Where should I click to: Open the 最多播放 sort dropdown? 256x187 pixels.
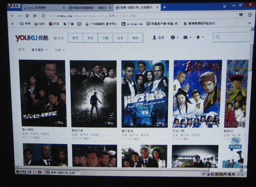pos(40,50)
